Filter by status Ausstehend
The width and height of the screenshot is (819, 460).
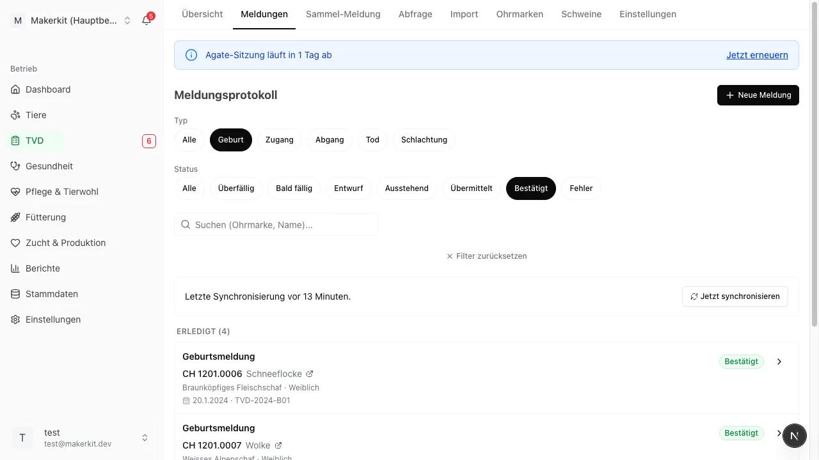click(x=407, y=188)
